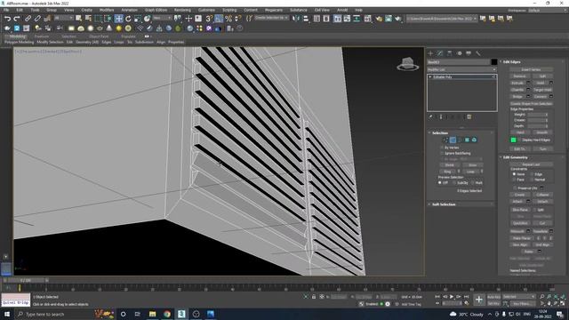Screen dimensions: 569x320
Task: Click the green hard edge color swatch
Action: coord(513,140)
